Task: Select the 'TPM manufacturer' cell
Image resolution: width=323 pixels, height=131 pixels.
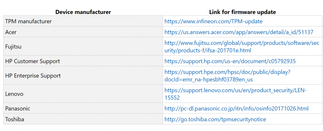Action: click(28, 21)
